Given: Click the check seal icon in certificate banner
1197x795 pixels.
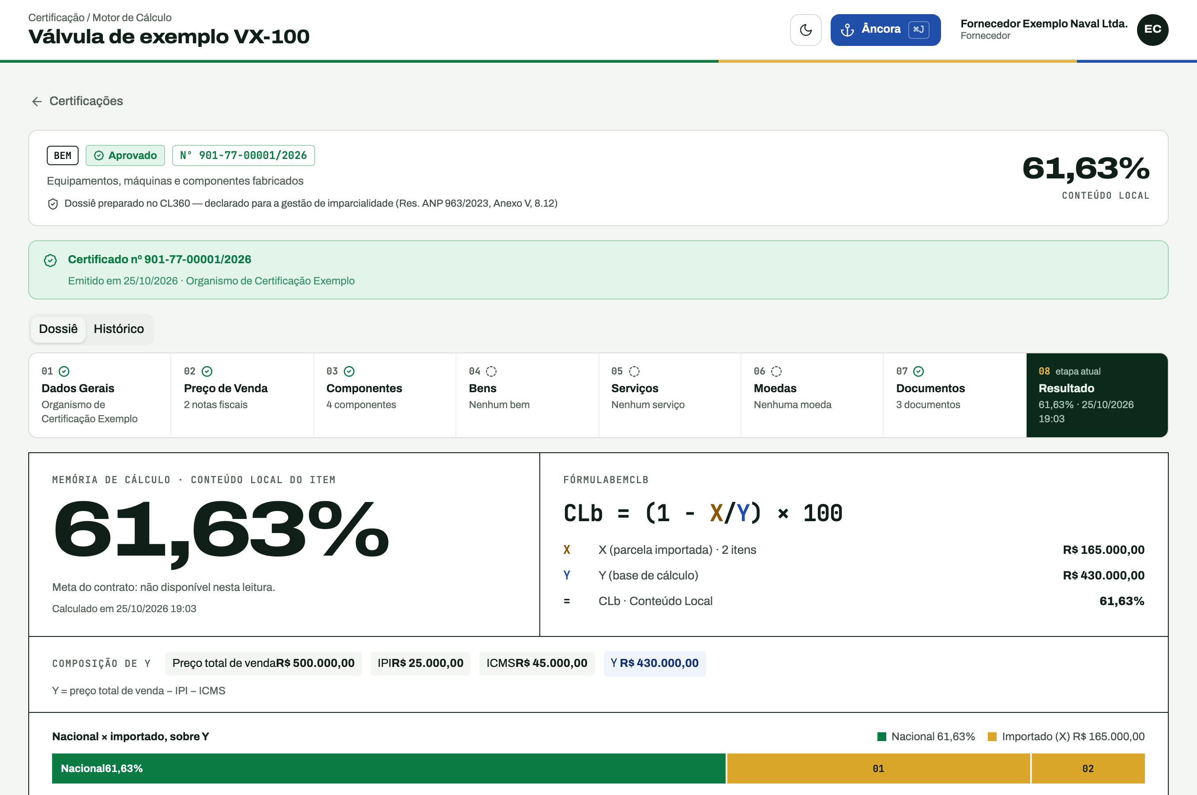Looking at the screenshot, I should 50,261.
